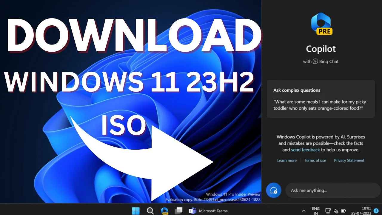Open the Privacy Statement link

pyautogui.click(x=349, y=160)
